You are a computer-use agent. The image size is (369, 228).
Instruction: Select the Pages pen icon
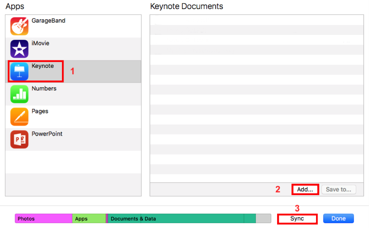tap(19, 117)
